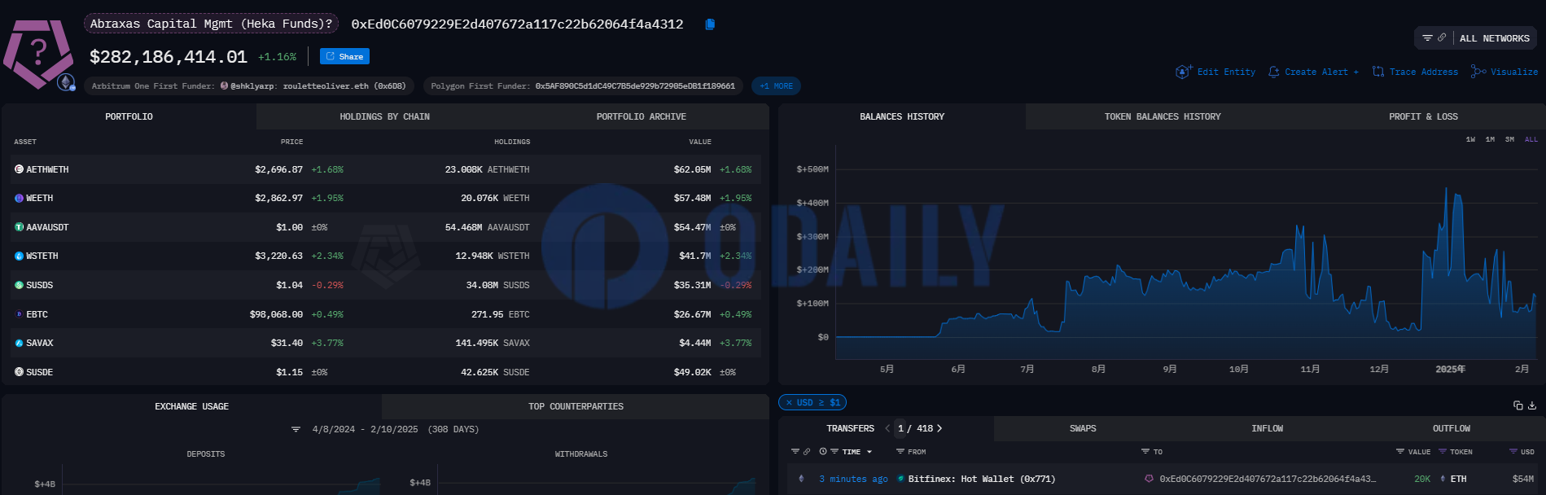Image resolution: width=1546 pixels, height=495 pixels.
Task: Expand the +1 MORE funders chip
Action: pyautogui.click(x=776, y=86)
